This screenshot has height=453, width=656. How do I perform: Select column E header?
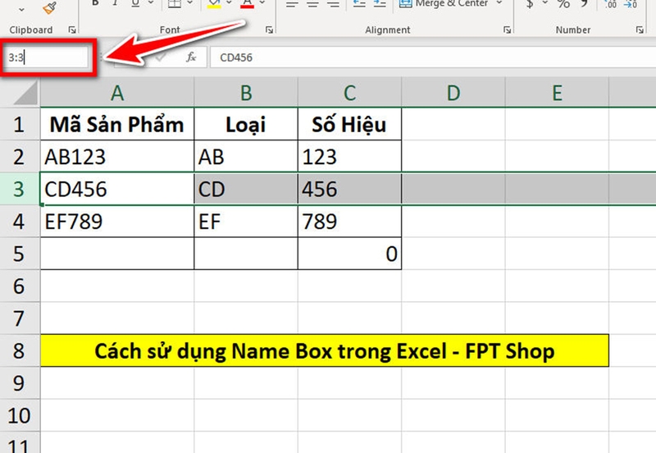558,93
